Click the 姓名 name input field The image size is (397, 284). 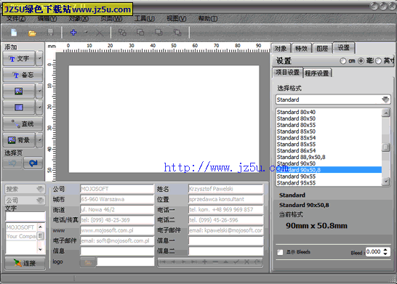click(x=225, y=189)
